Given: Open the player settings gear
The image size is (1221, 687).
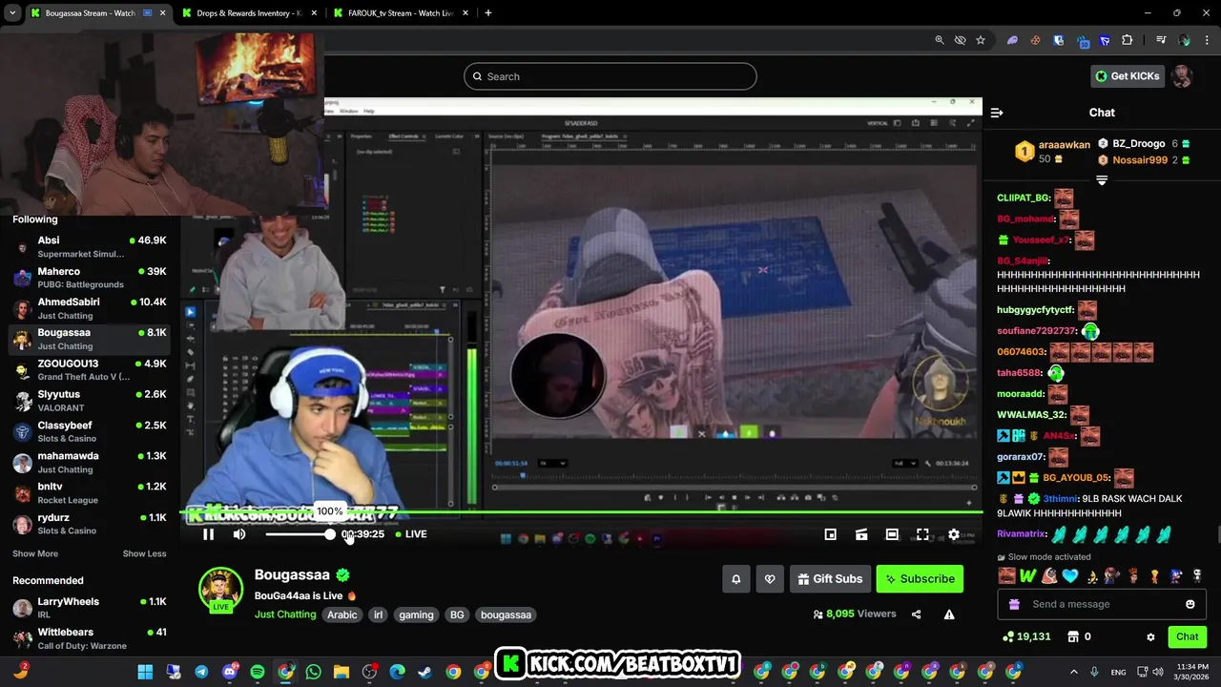Looking at the screenshot, I should [953, 534].
